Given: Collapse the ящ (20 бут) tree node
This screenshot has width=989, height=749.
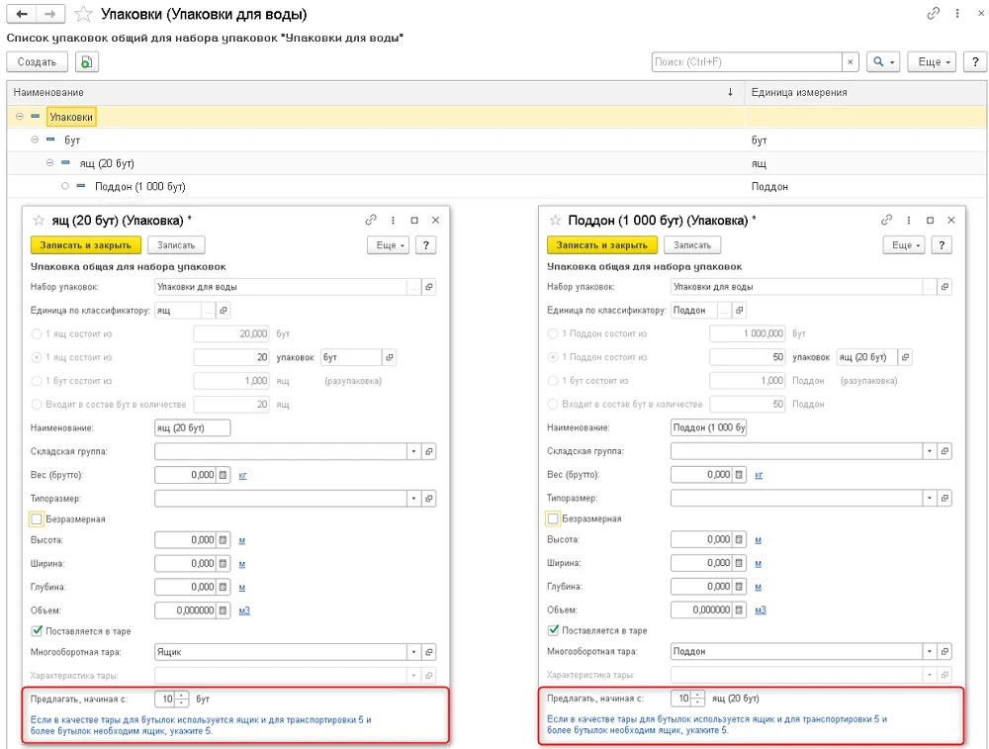Looking at the screenshot, I should click(x=49, y=163).
